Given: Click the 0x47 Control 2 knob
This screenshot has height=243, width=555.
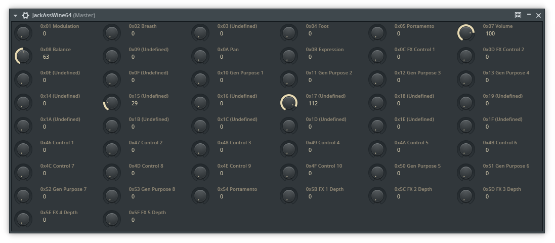Looking at the screenshot, I should coord(111,149).
